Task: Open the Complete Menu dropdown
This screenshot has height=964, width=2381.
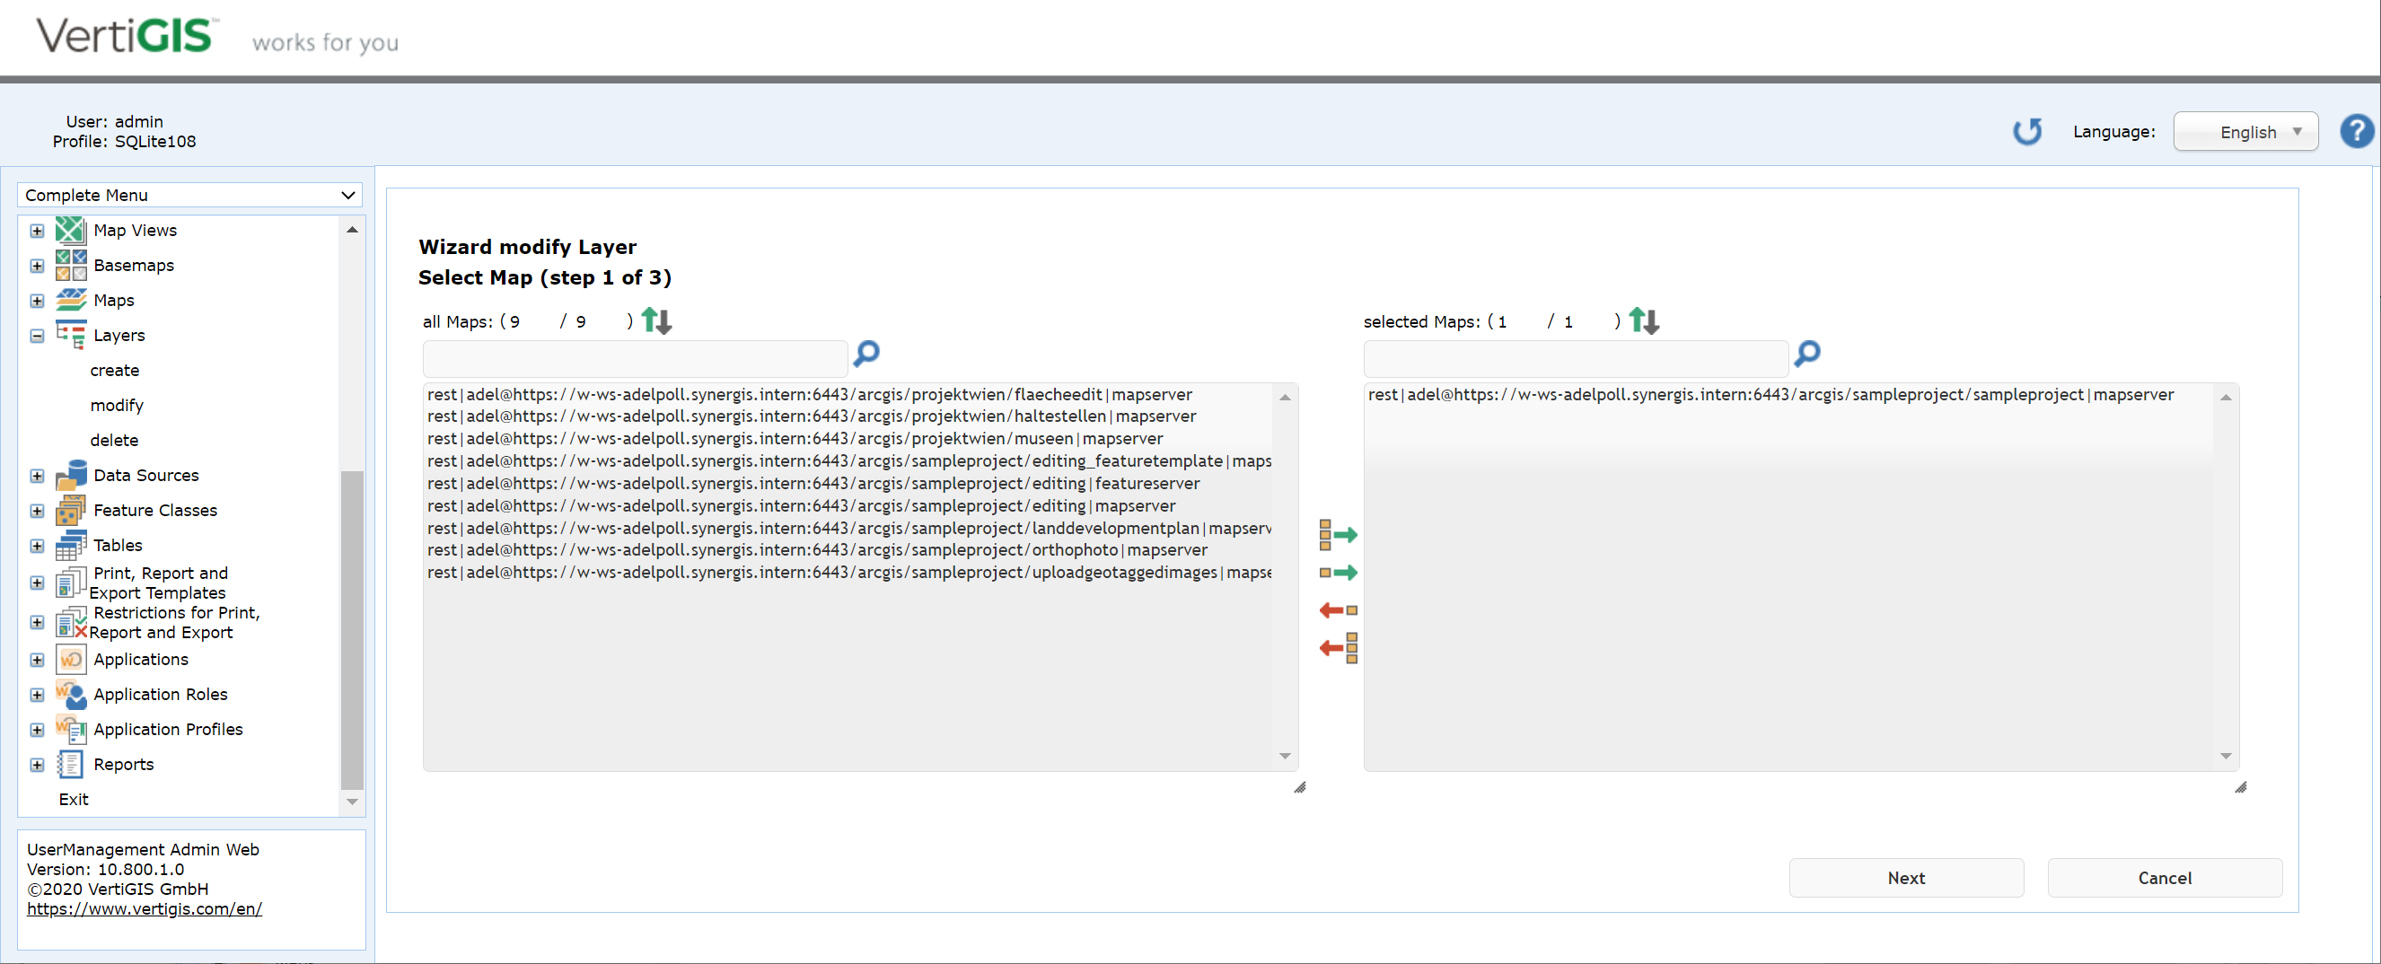Action: 189,195
